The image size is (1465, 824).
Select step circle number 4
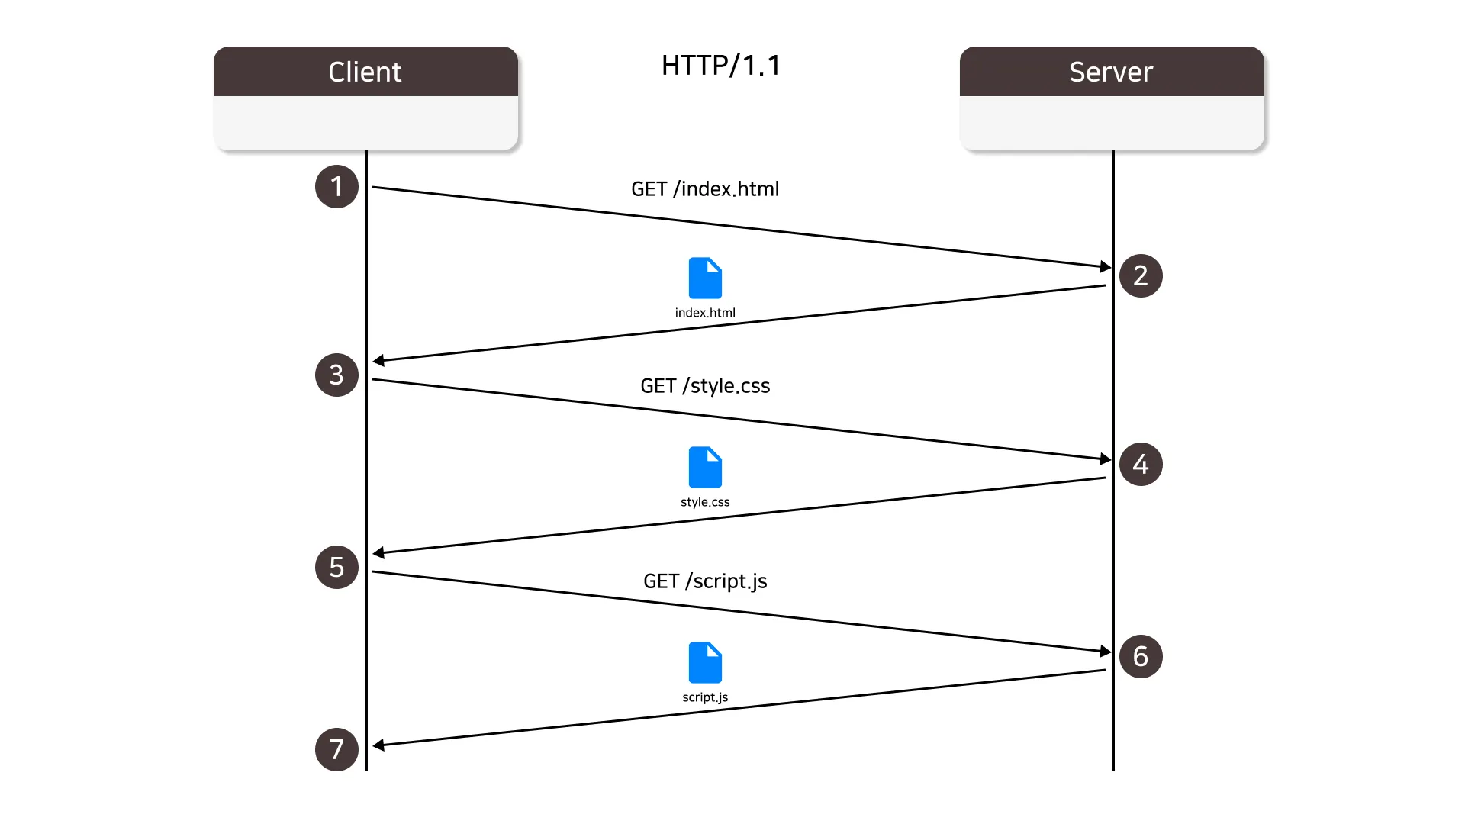[x=1141, y=464]
